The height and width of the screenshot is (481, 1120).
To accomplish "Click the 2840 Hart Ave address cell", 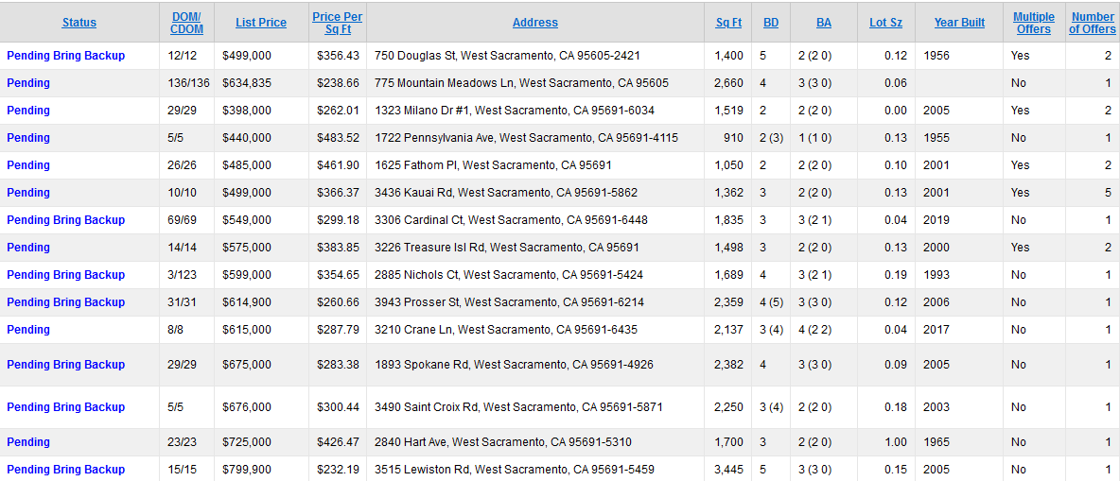I will [503, 442].
